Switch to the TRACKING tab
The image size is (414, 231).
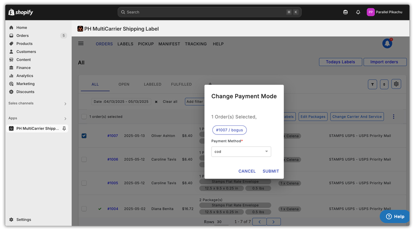[196, 44]
